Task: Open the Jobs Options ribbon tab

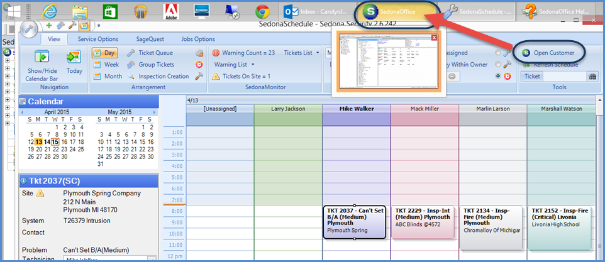Action: pyautogui.click(x=198, y=39)
